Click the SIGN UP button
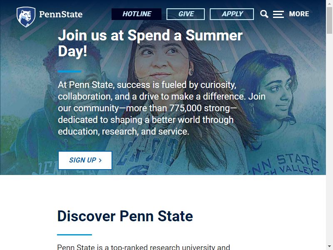This screenshot has width=333, height=250. click(x=85, y=160)
